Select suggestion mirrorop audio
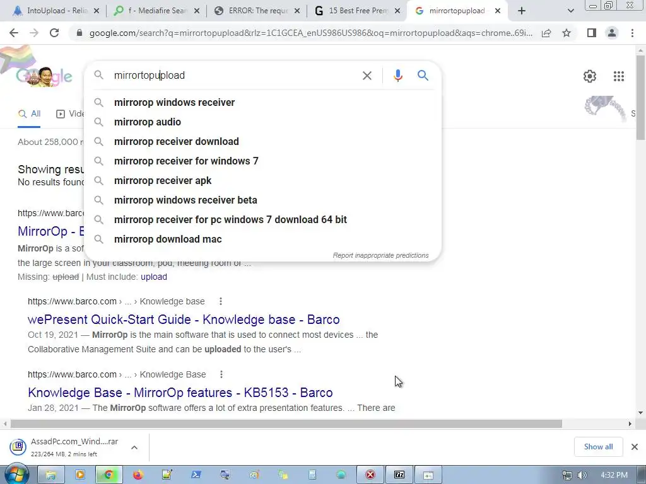This screenshot has height=484, width=646. coord(262,122)
